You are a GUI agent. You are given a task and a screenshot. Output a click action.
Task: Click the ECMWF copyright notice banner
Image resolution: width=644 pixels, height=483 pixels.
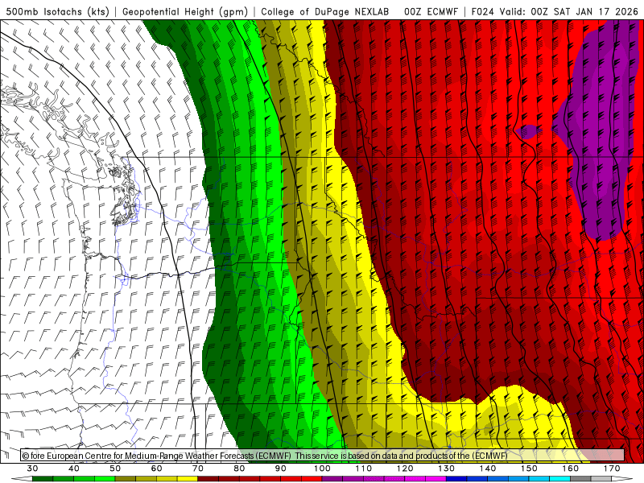click(x=323, y=456)
